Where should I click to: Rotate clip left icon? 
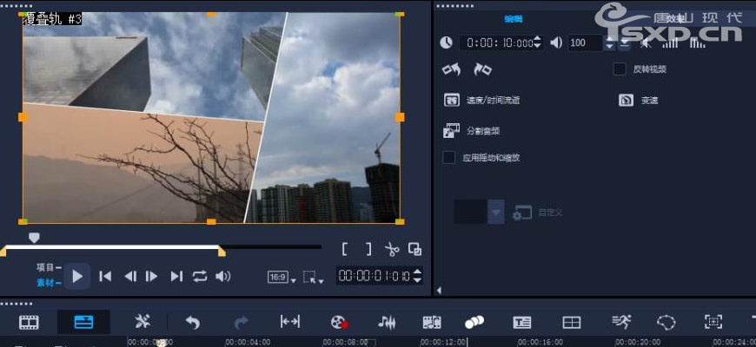click(451, 69)
